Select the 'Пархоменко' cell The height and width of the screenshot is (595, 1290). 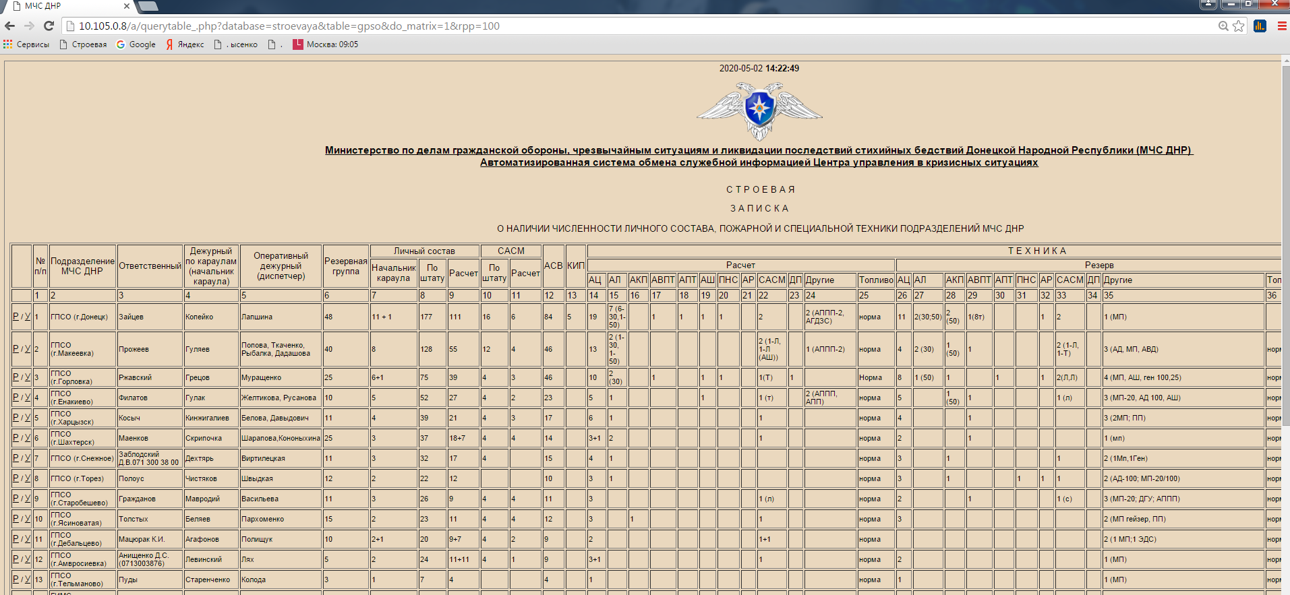[x=281, y=519]
